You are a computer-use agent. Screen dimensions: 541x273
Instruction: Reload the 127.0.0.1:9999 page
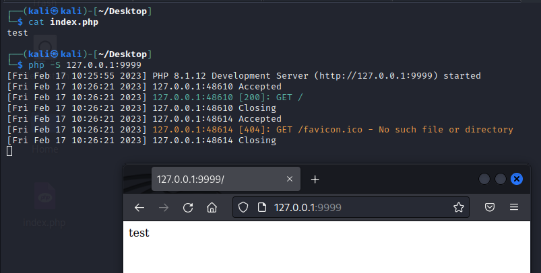coord(188,208)
